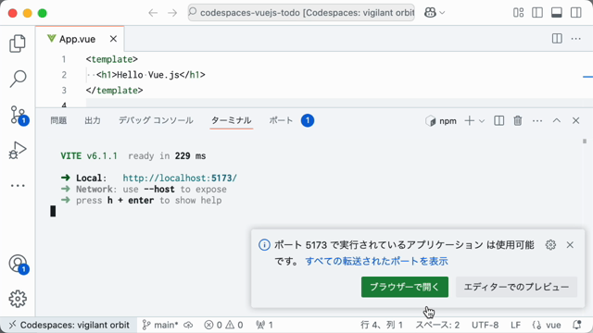This screenshot has height=333, width=593.
Task: Open the notification settings gear
Action: pos(550,245)
